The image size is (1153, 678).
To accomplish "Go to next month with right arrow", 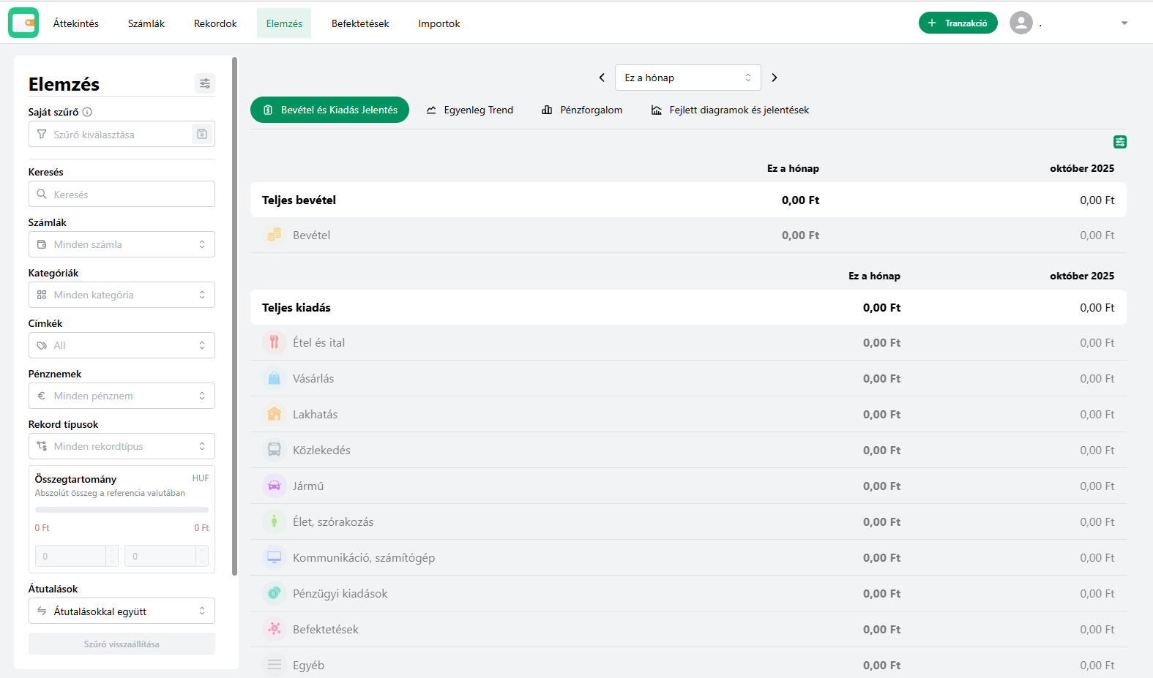I will tap(775, 78).
